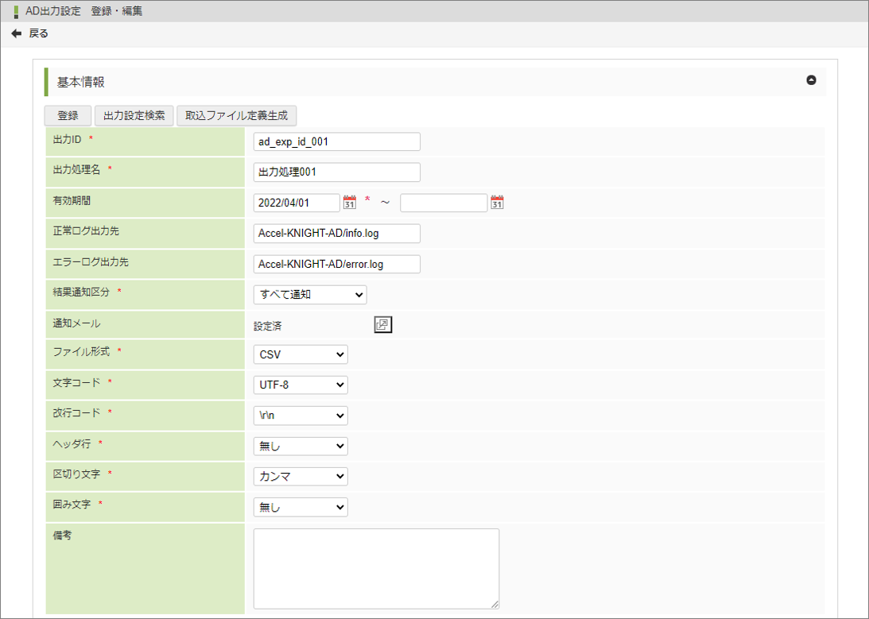
Task: Open the start date calendar picker
Action: (349, 203)
